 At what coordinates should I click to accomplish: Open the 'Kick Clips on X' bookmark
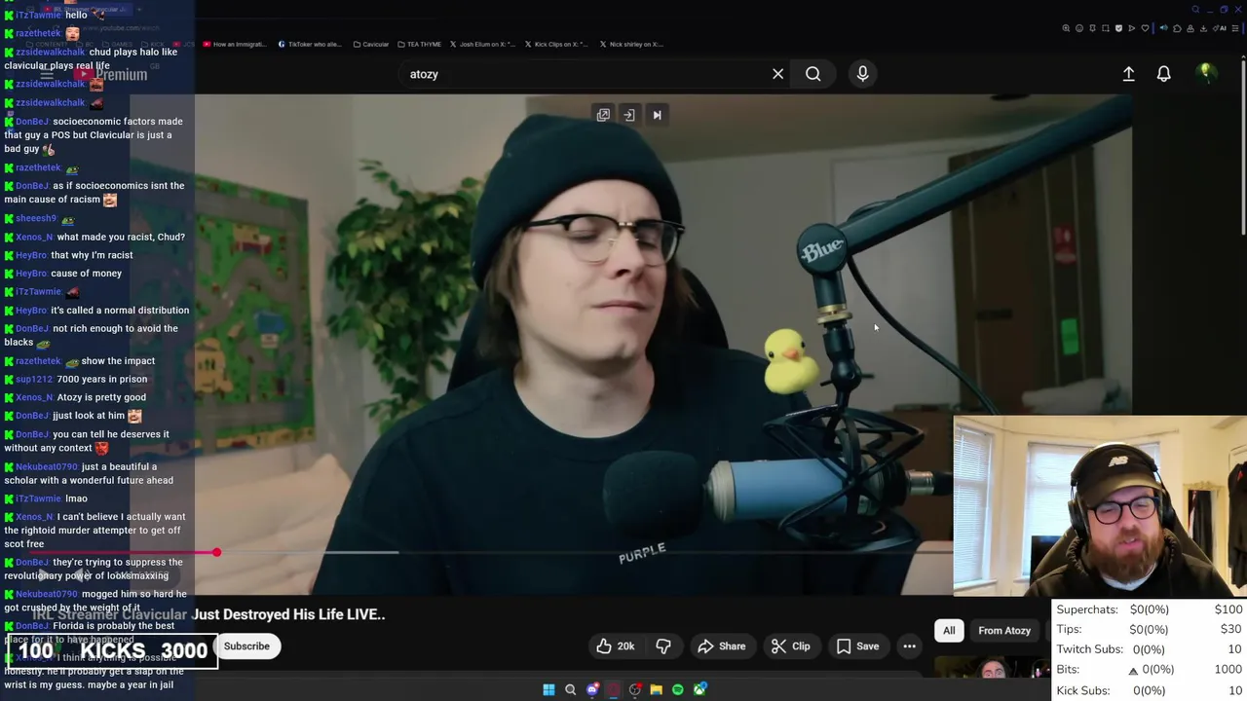tap(556, 44)
